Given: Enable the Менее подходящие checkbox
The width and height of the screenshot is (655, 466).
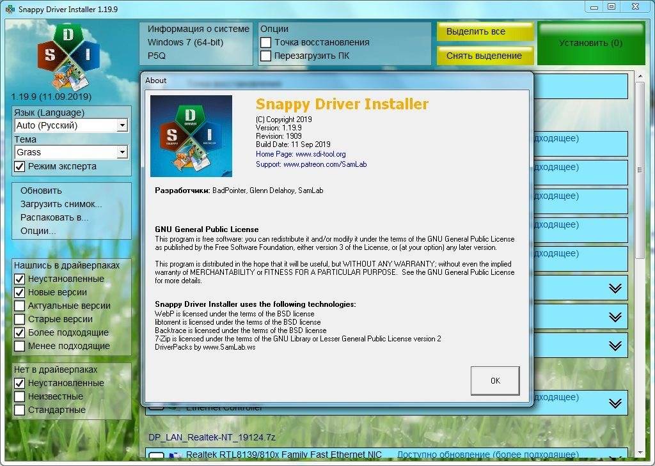Looking at the screenshot, I should pyautogui.click(x=20, y=346).
